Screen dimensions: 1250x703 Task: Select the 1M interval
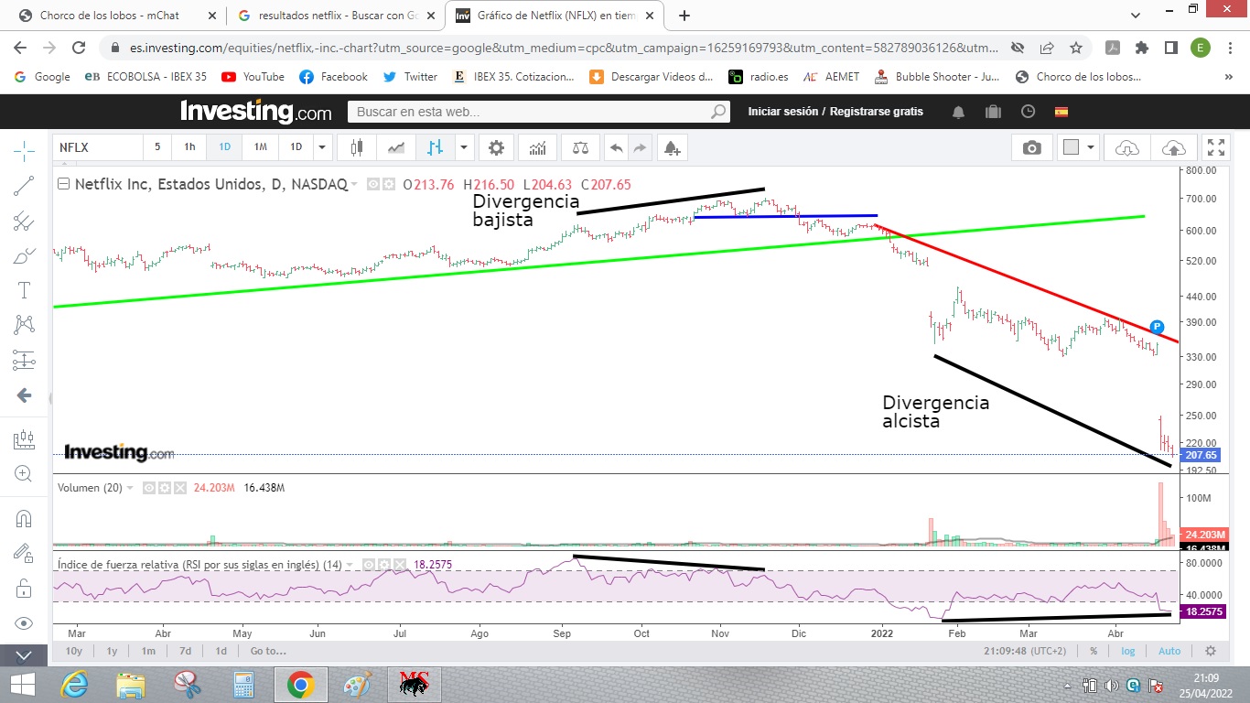point(261,146)
